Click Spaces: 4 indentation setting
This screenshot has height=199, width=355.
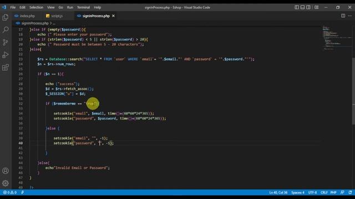pyautogui.click(x=298, y=192)
